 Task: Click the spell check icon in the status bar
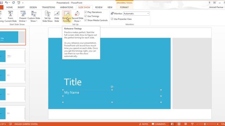10,124
